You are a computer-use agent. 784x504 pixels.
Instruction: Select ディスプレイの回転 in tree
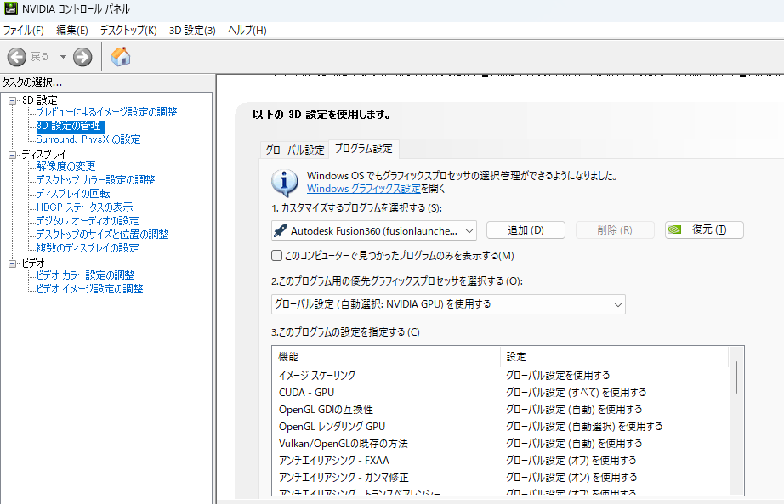pyautogui.click(x=73, y=194)
